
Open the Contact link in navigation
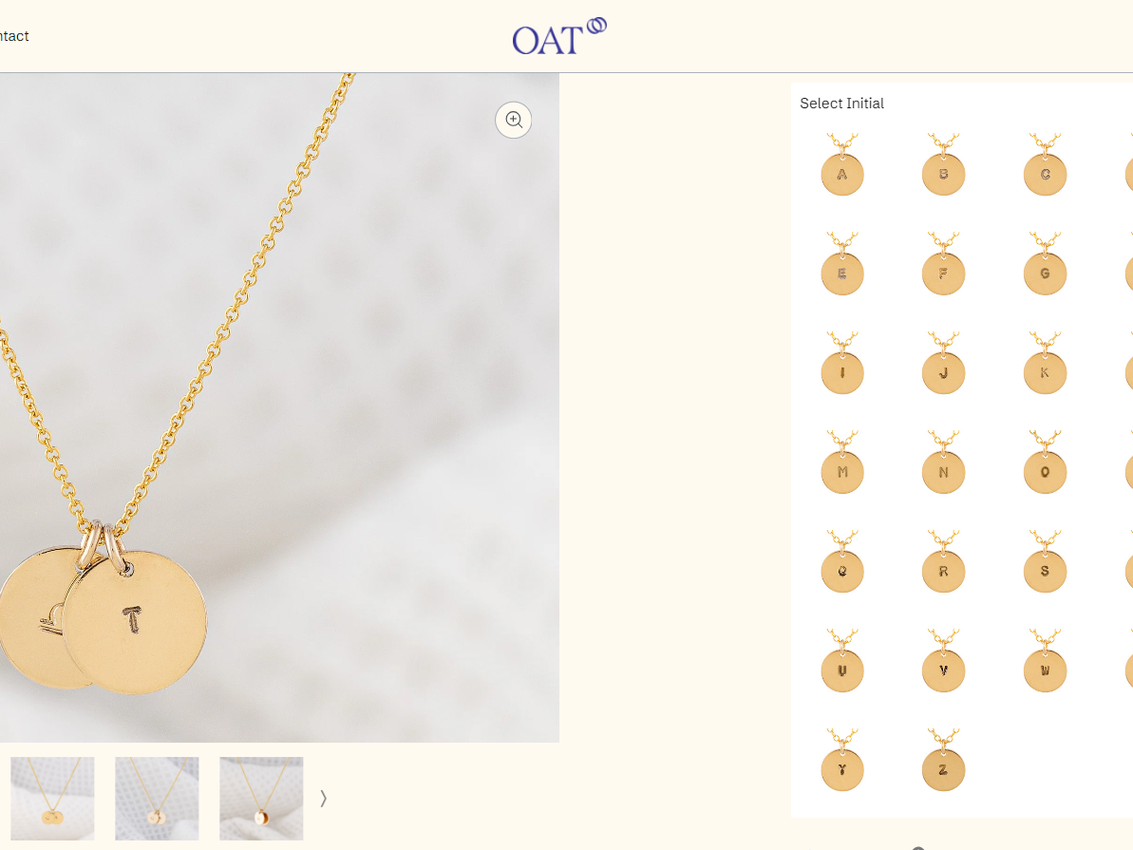[x=13, y=36]
